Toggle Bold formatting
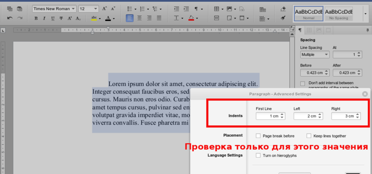 coord(36,18)
